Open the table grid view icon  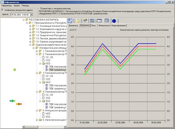[99, 21]
